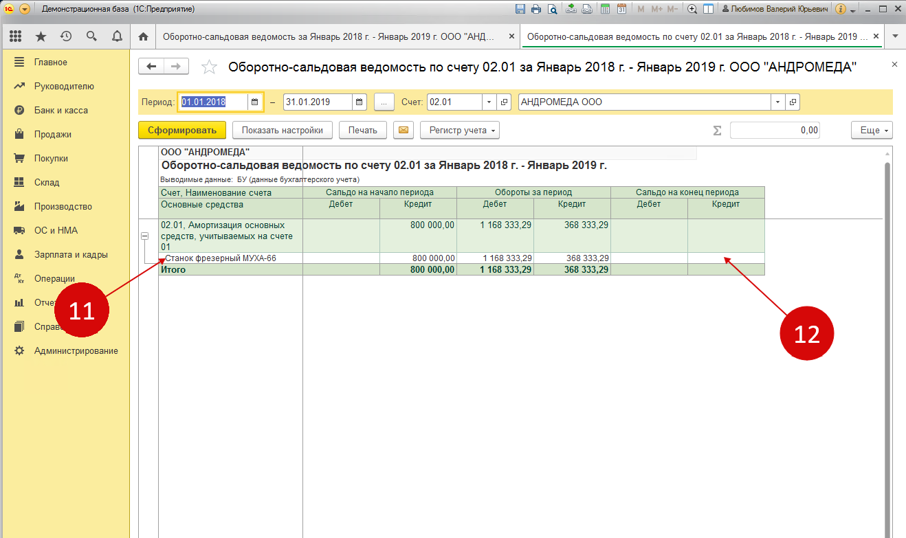Click the get link icon
Screen dimensions: 906x538
click(x=572, y=10)
